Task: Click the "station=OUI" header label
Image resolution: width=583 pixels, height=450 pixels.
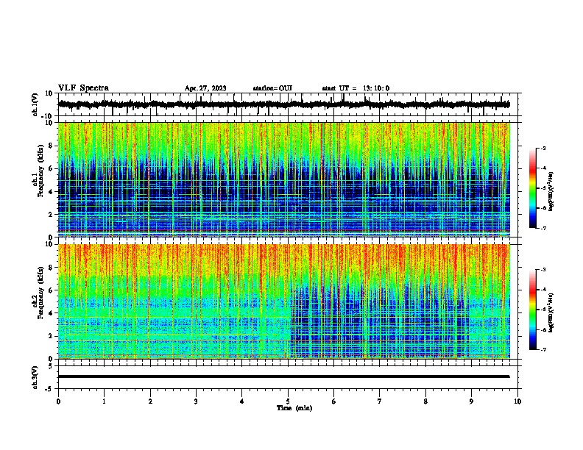Action: tap(272, 88)
